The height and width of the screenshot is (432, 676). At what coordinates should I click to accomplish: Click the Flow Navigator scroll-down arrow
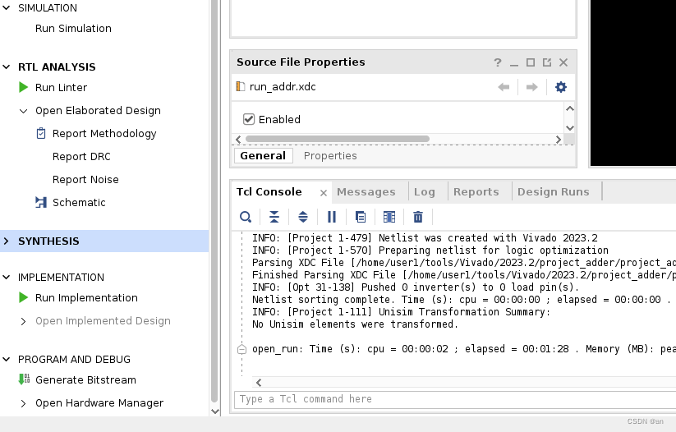coord(214,411)
